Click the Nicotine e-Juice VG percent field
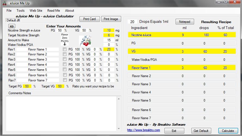This screenshot has width=242, height=136. point(84,30)
